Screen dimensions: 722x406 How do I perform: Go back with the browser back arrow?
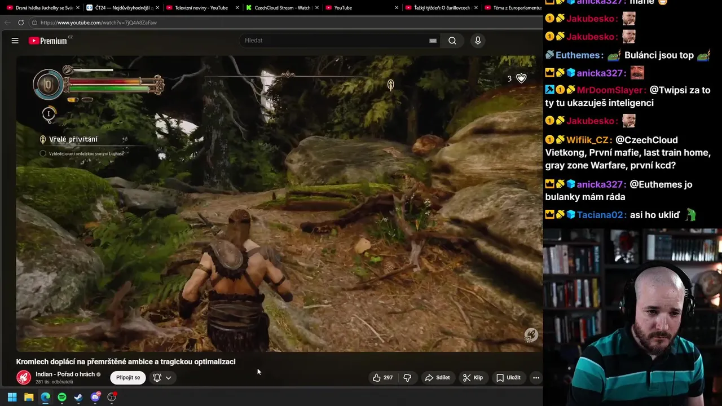pyautogui.click(x=7, y=23)
